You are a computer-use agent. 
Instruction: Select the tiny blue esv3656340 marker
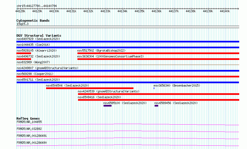click(154, 88)
